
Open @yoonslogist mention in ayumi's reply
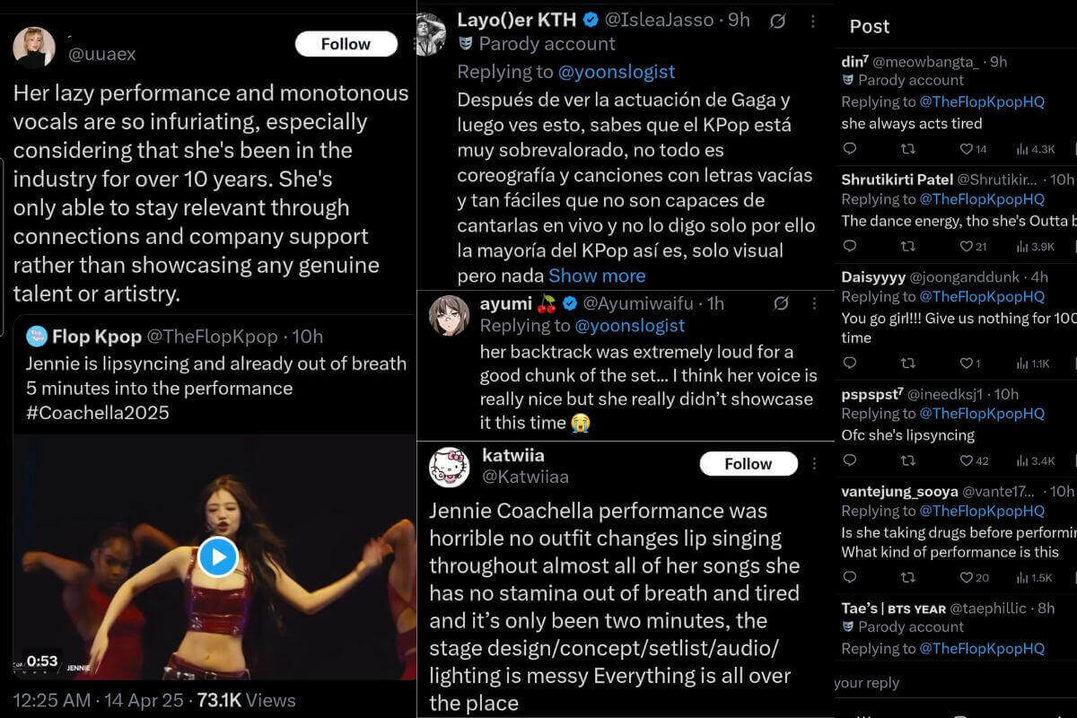pyautogui.click(x=629, y=326)
